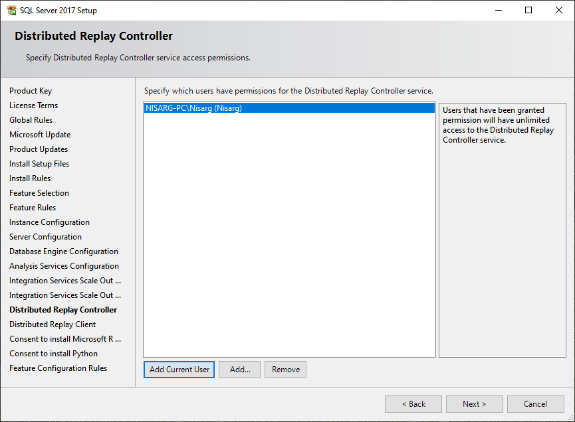Open the Add... user dialog button
This screenshot has height=422, width=575.
pyautogui.click(x=239, y=370)
